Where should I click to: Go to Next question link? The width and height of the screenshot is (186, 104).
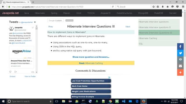pos(128,27)
